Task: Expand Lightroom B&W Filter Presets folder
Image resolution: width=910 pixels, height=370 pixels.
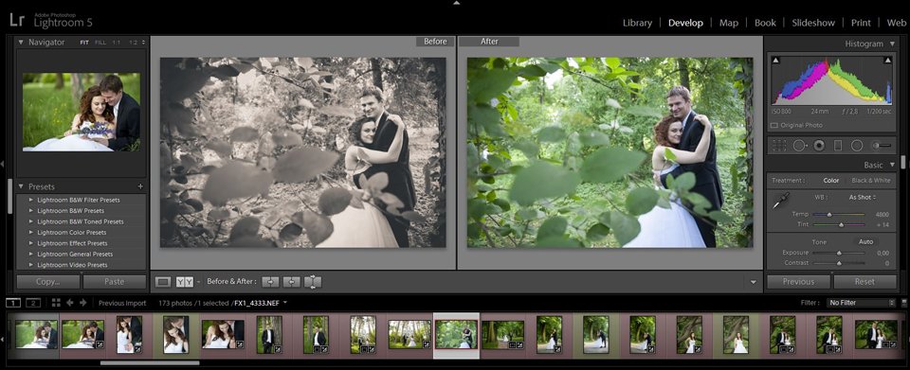Action: coord(31,200)
